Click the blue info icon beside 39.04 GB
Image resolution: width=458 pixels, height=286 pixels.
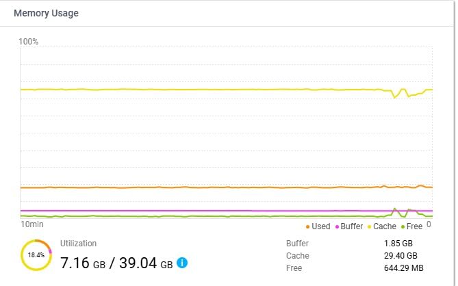[182, 263]
